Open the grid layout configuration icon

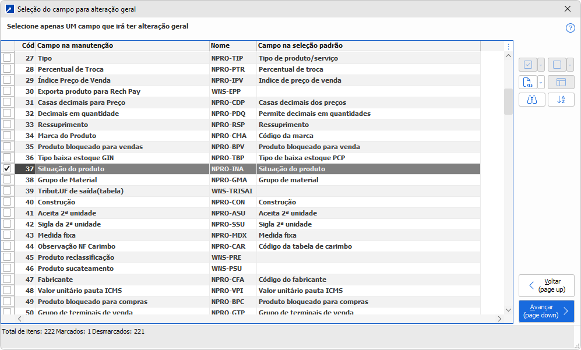click(x=561, y=82)
